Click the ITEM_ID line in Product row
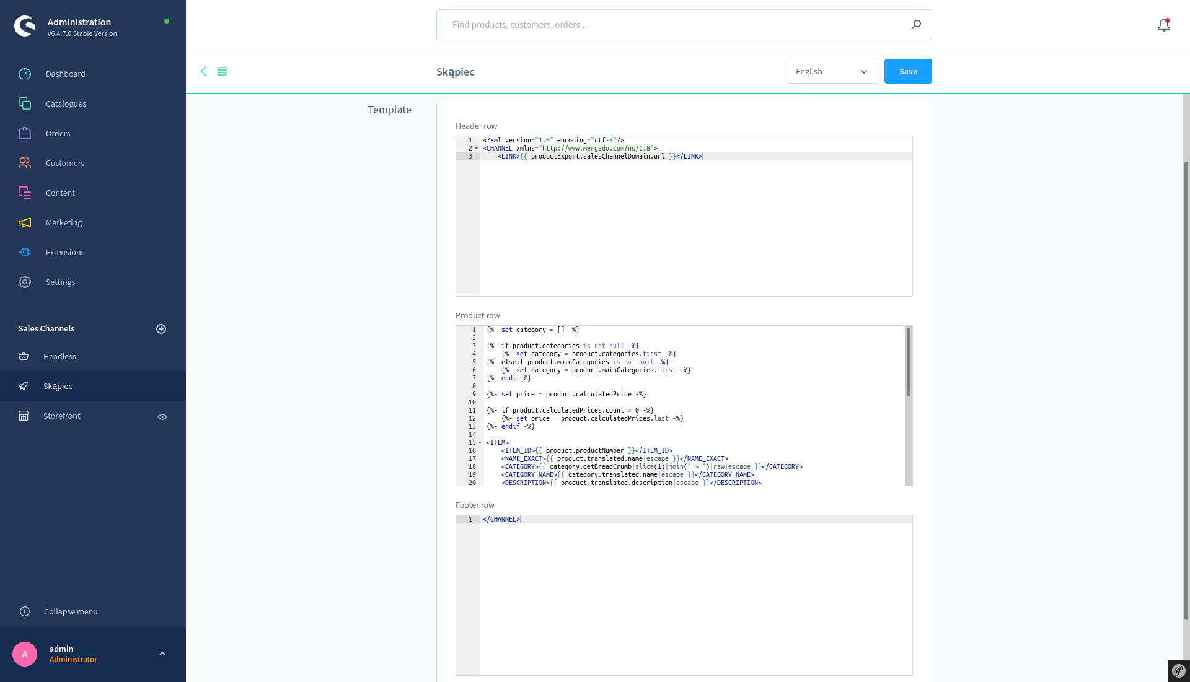 (x=586, y=451)
